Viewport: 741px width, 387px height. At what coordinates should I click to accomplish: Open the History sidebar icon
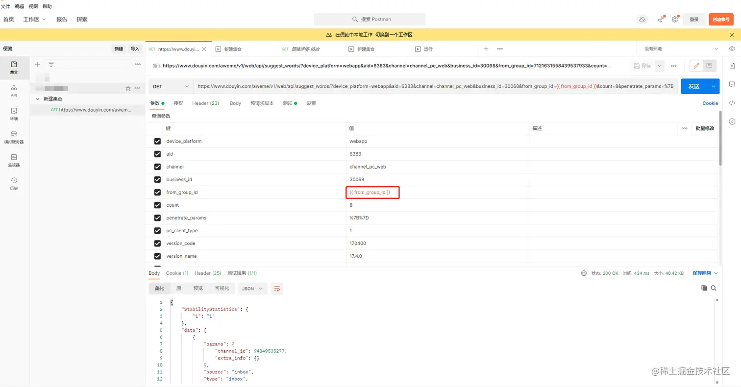pyautogui.click(x=14, y=183)
